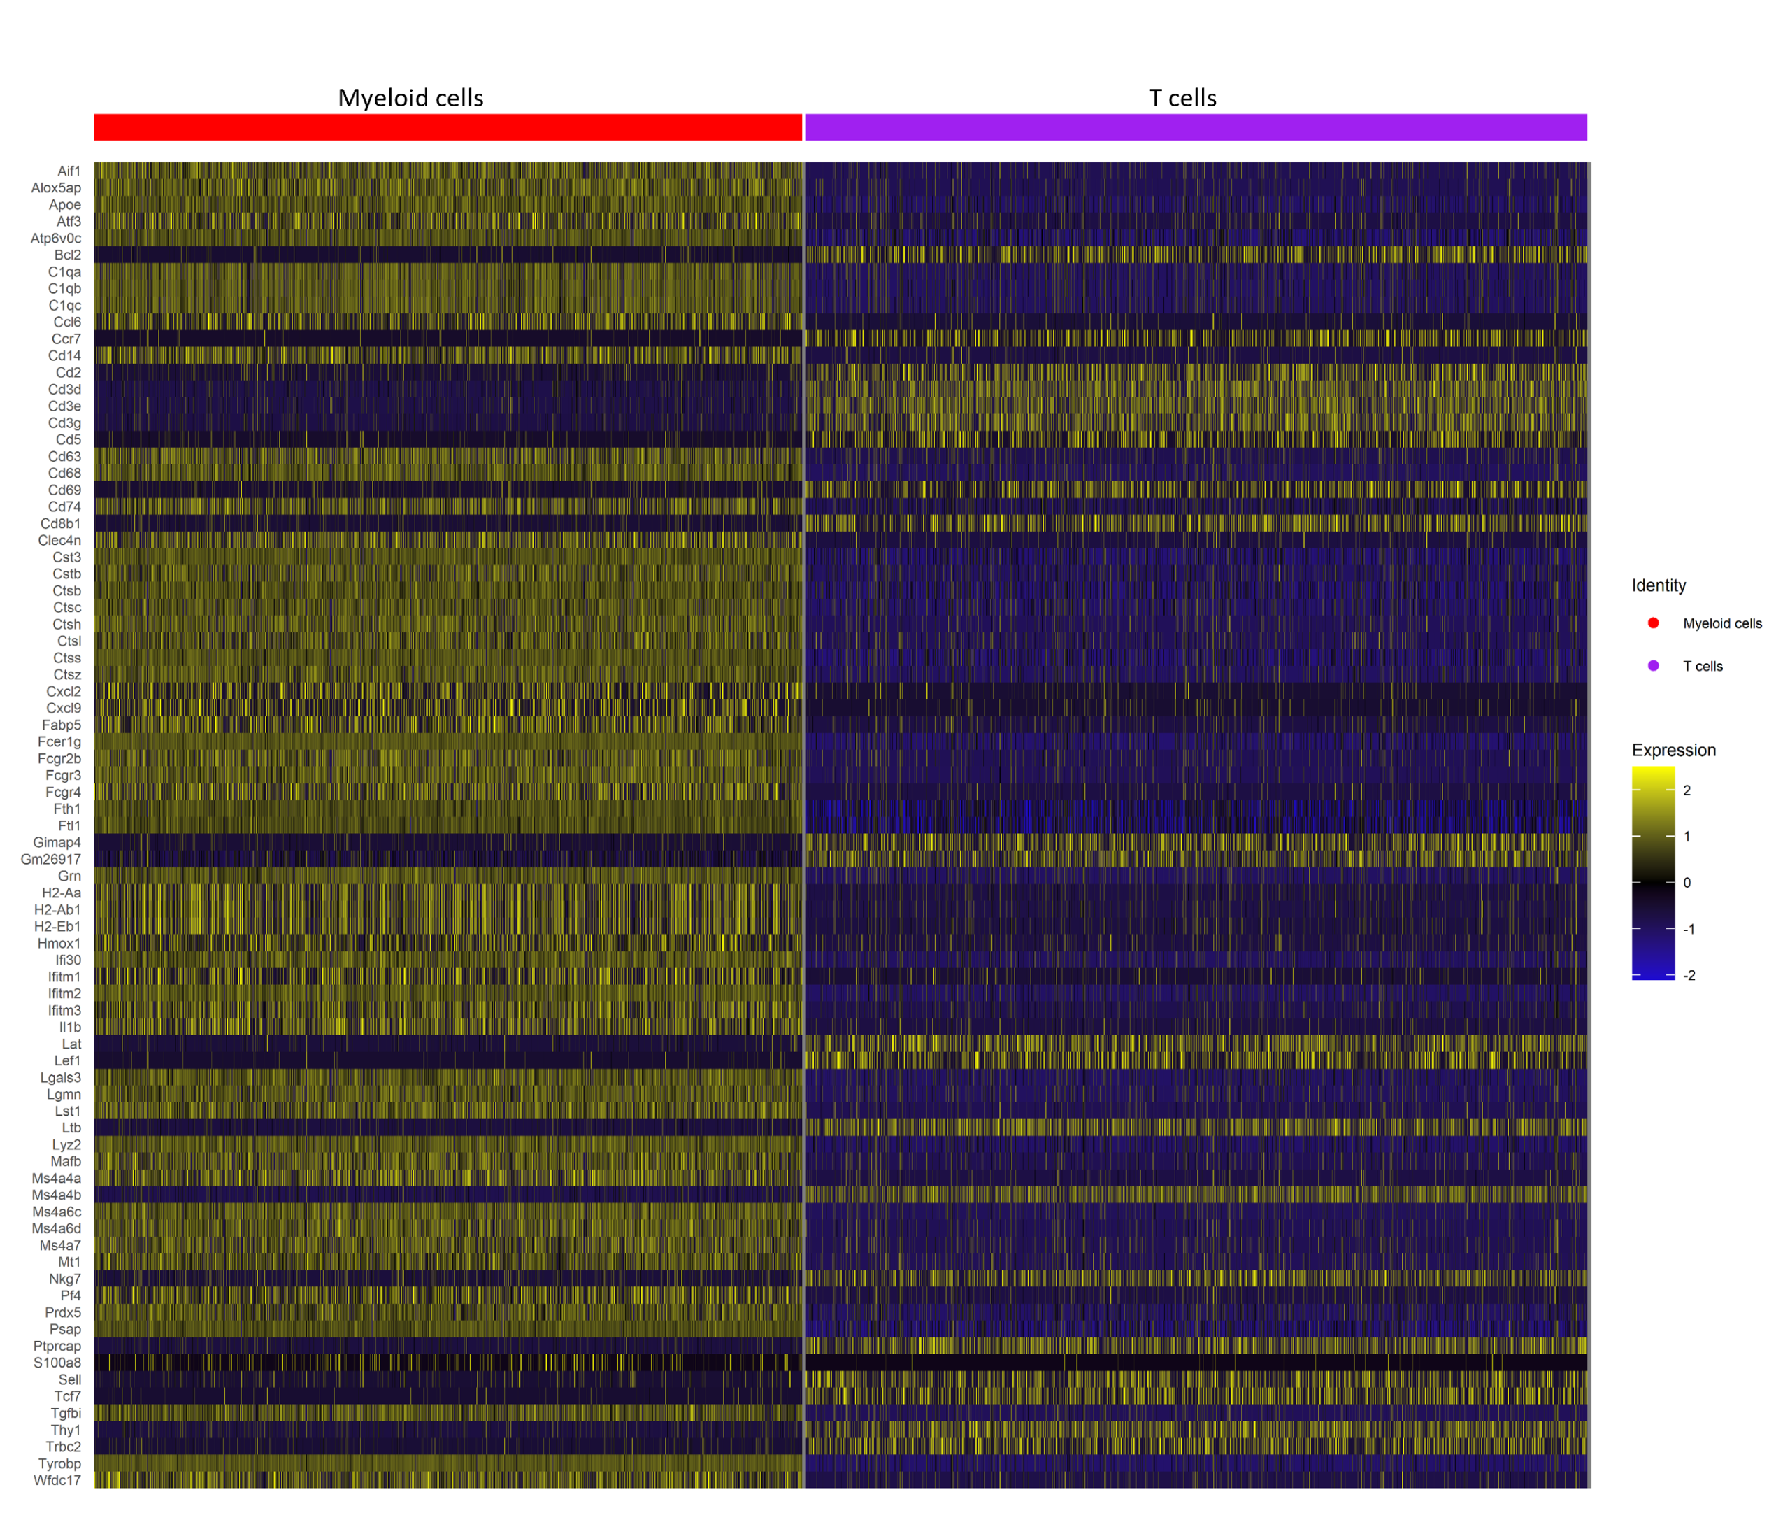Click the Lef1 gene label
This screenshot has height=1527, width=1790.
[67, 1060]
